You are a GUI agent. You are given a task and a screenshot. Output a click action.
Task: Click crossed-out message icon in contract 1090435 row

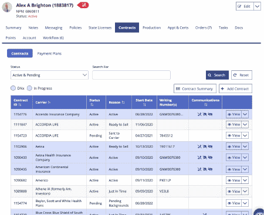(210, 169)
